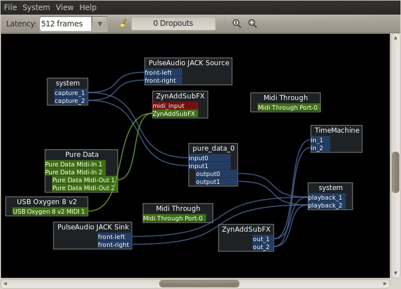Select the Pure Data Midi-In 2 port
Viewport: 401px width, 289px height.
[75, 172]
